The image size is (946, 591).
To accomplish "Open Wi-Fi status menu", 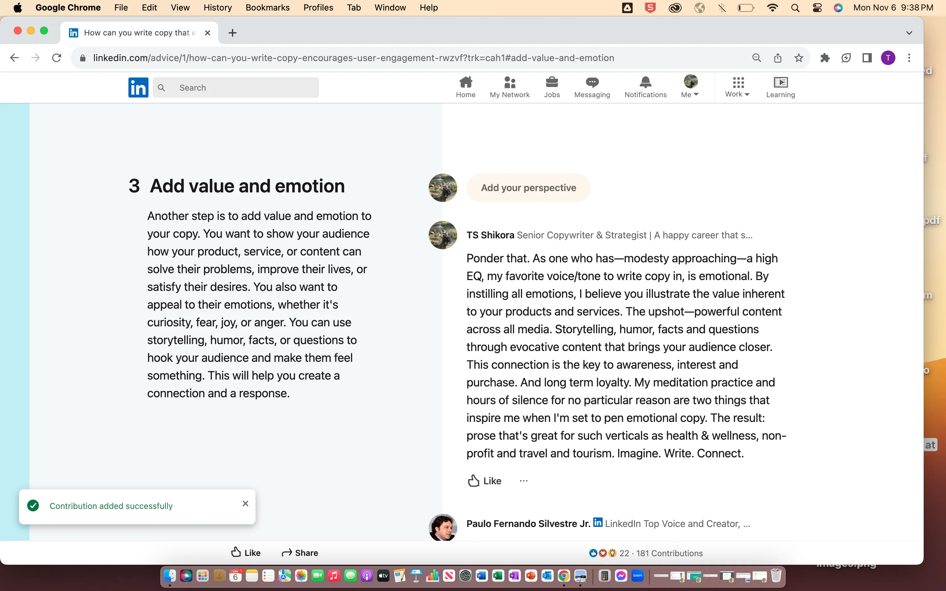I will point(772,8).
